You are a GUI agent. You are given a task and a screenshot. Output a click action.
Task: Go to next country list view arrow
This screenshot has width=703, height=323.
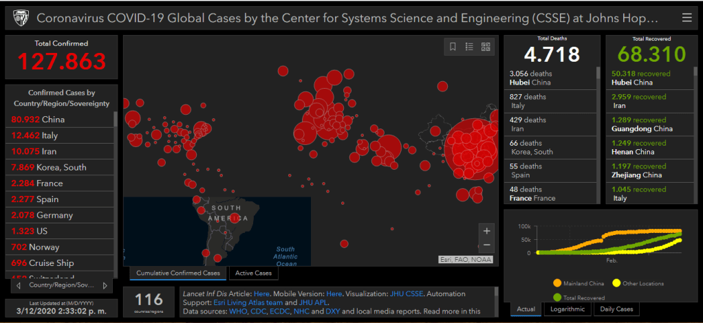point(105,285)
